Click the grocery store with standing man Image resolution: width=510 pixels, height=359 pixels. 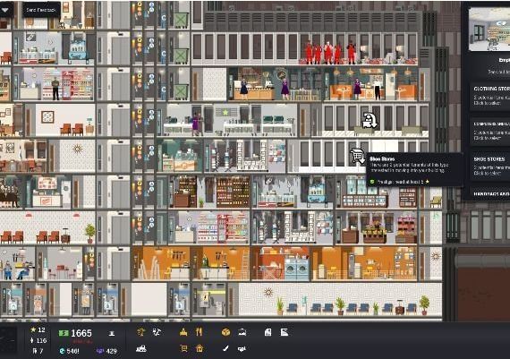[54, 84]
